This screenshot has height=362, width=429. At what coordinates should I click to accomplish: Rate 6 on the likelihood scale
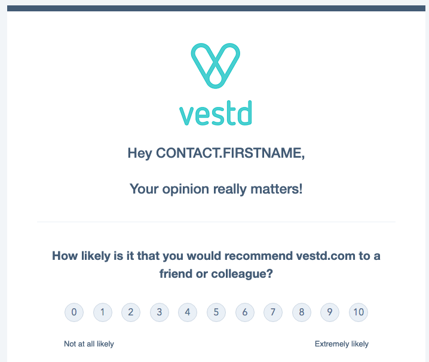pyautogui.click(x=245, y=312)
